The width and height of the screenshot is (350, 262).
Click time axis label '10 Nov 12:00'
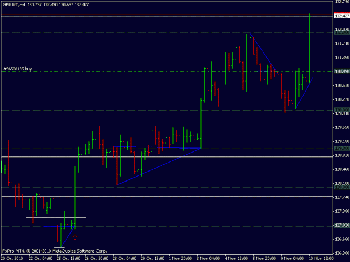(321, 258)
